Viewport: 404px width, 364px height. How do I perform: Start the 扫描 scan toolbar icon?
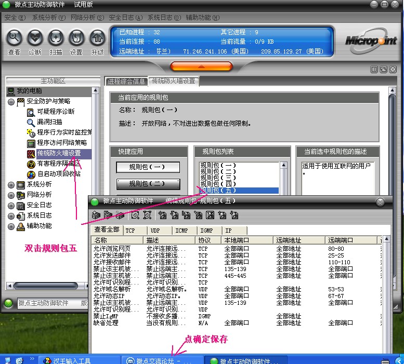pos(56,38)
